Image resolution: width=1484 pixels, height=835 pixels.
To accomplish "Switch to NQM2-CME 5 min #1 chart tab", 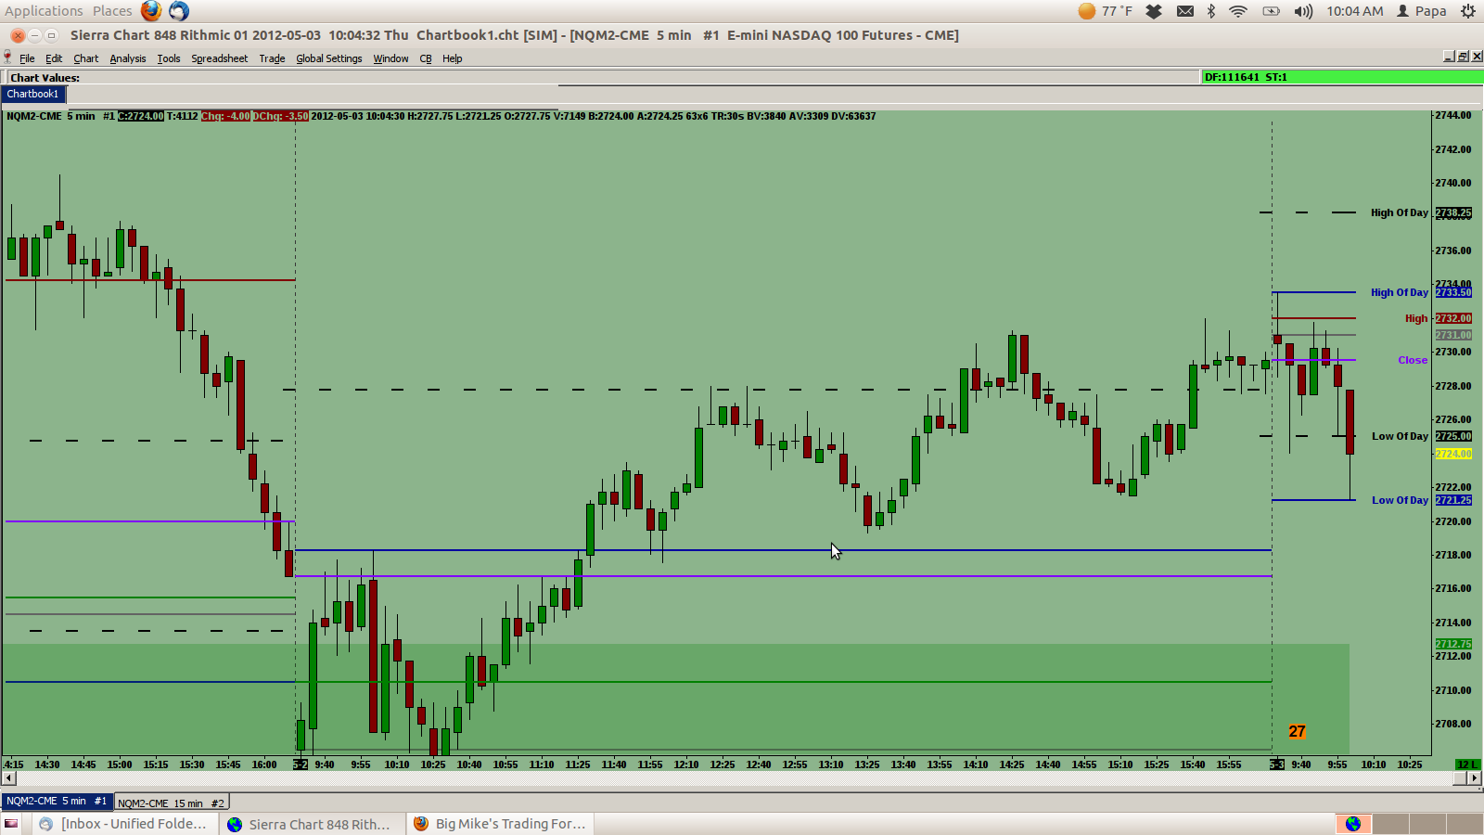I will pyautogui.click(x=58, y=802).
